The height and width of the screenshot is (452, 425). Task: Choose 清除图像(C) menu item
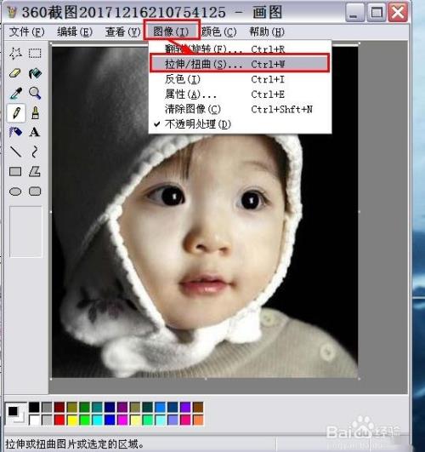240,109
